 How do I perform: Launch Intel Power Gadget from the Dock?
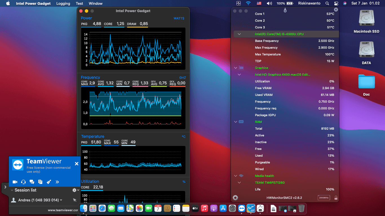click(250, 208)
